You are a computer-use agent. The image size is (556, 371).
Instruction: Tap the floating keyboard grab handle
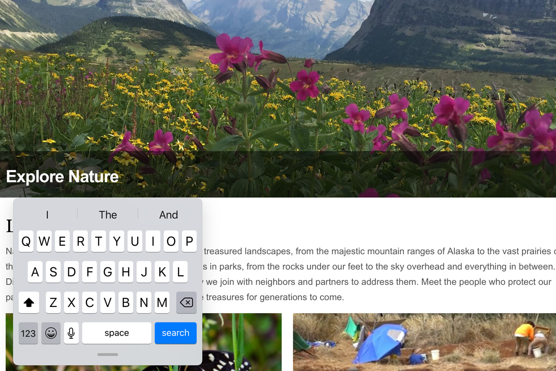(107, 355)
